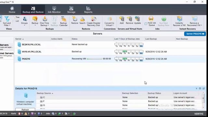Image resolution: width=208 pixels, height=117 pixels.
Task: Click the first Jobs count icon in status bar
Action: click(x=53, y=114)
